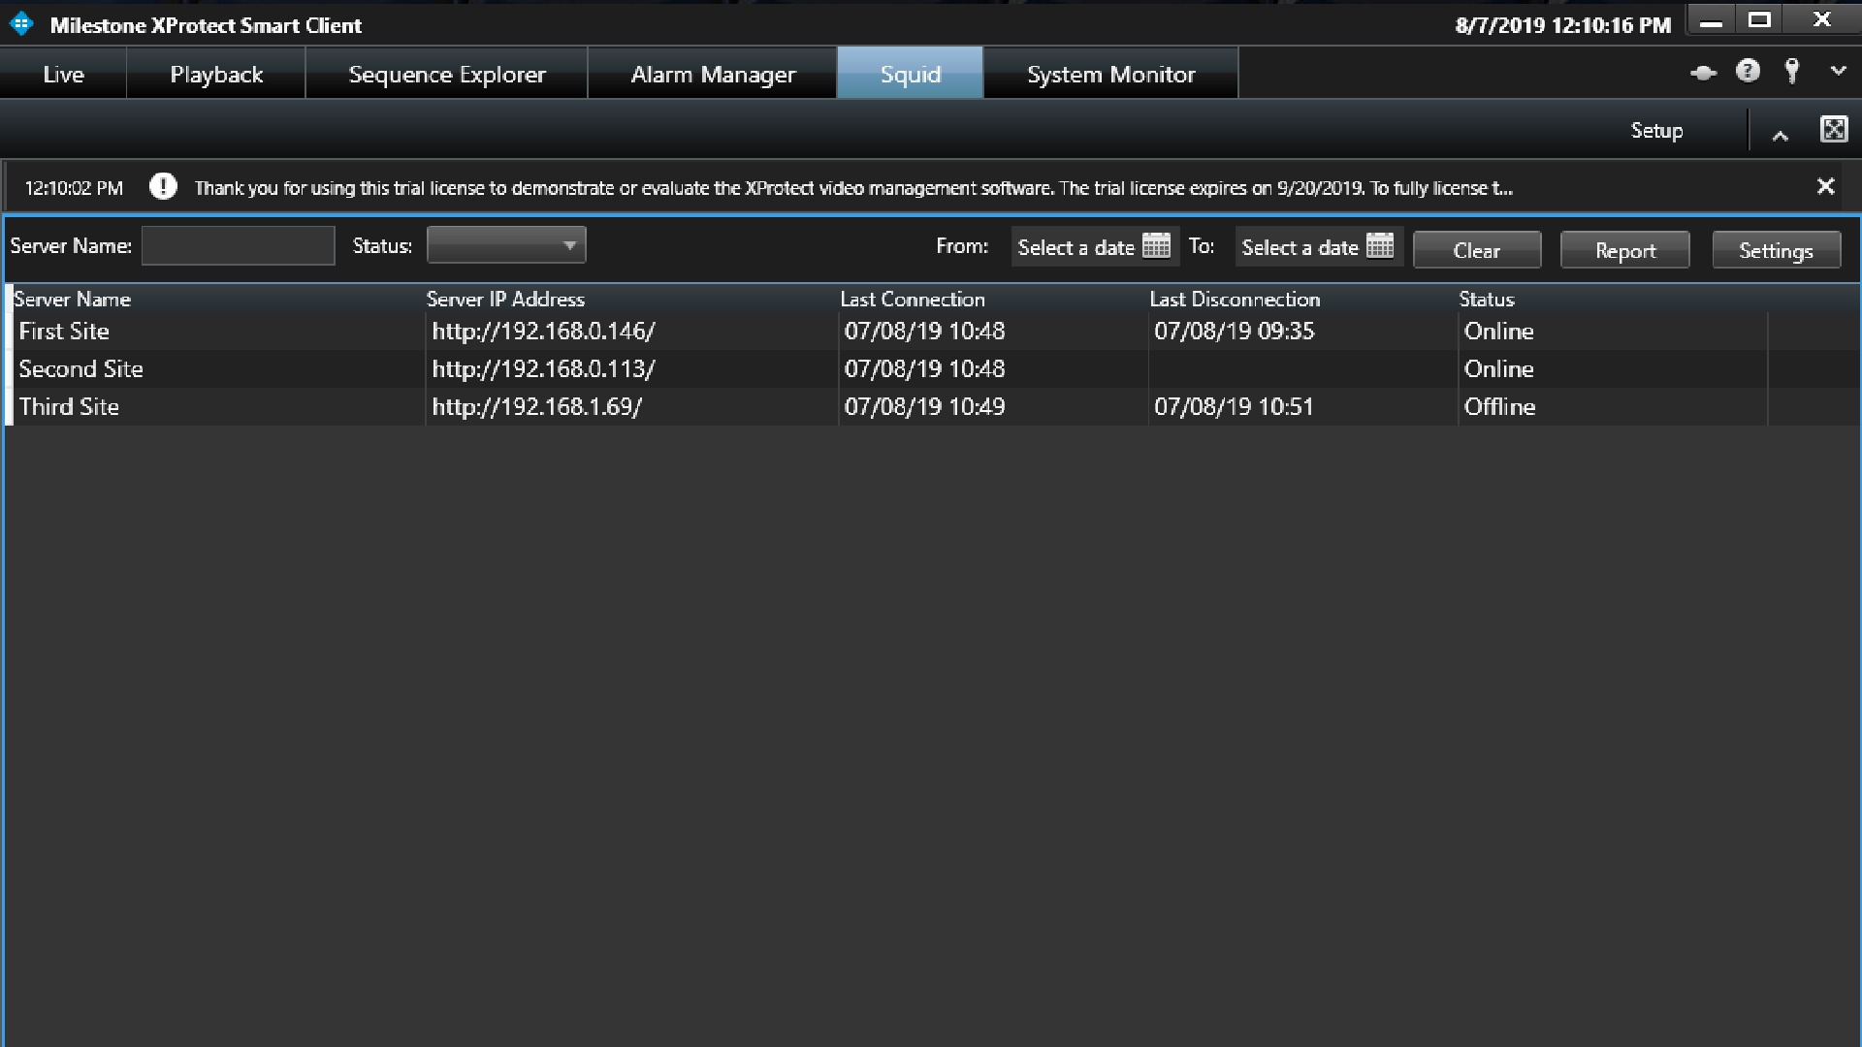This screenshot has width=1862, height=1047.
Task: Sort by Server IP Address column header
Action: click(x=505, y=299)
